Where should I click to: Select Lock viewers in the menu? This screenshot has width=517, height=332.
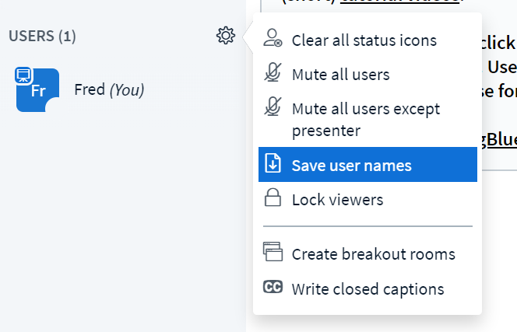[337, 199]
